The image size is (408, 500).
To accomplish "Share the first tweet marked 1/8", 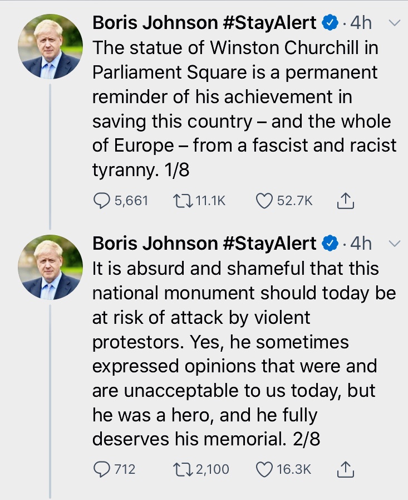I will click(346, 201).
